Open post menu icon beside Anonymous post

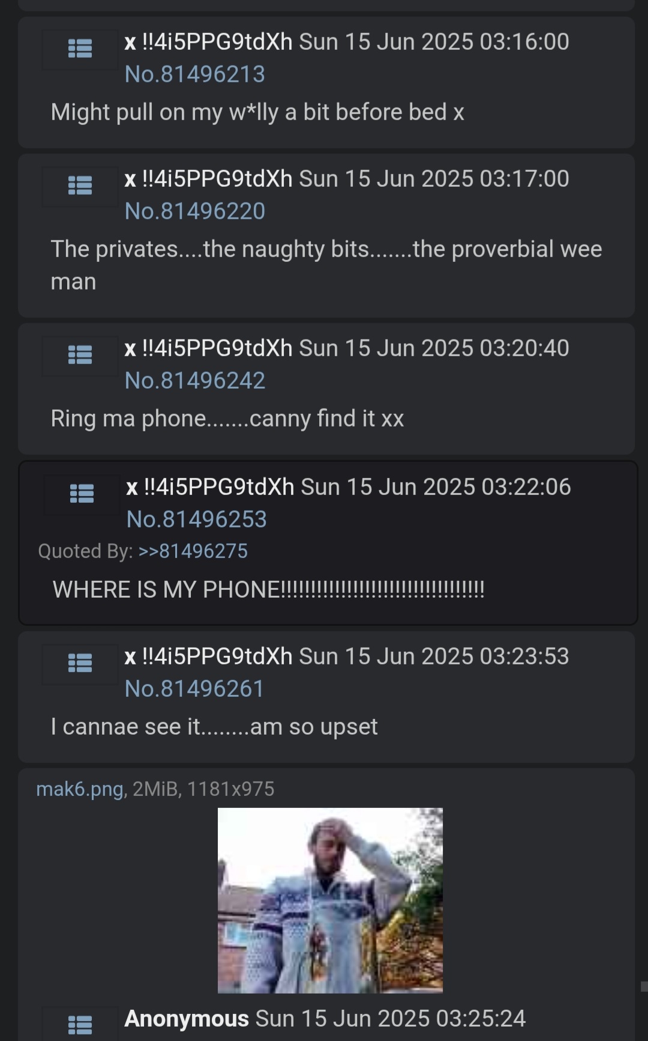pos(80,1025)
